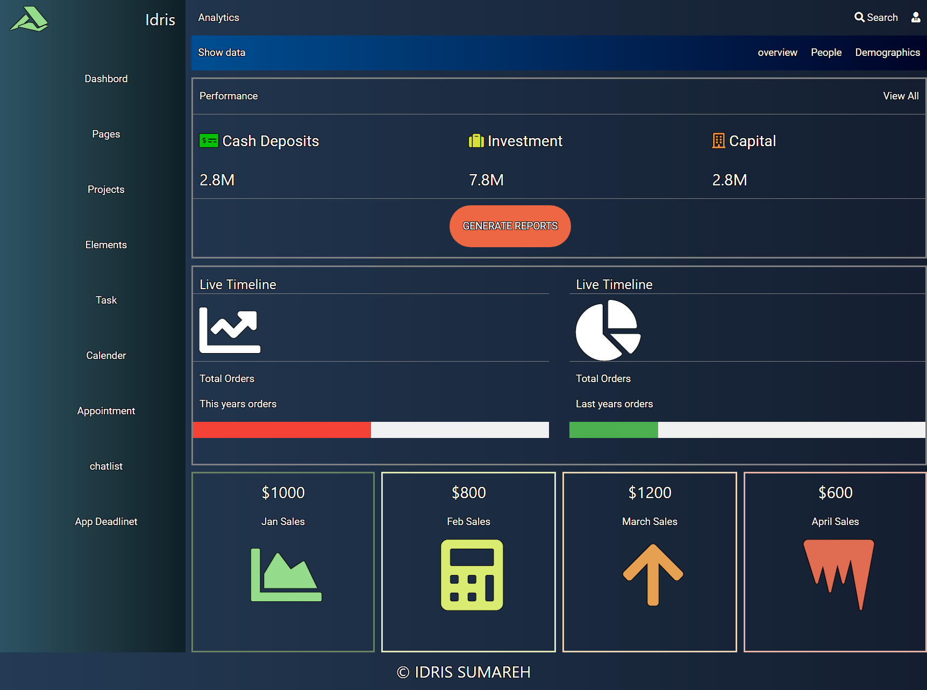Click the Capital building icon
This screenshot has height=690, width=927.
718,141
